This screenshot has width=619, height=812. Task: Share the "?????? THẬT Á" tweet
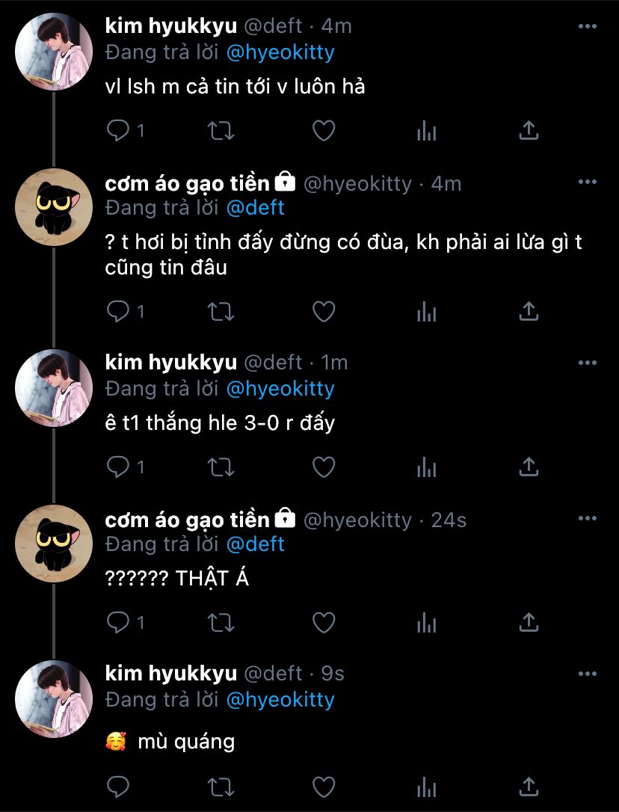click(529, 622)
